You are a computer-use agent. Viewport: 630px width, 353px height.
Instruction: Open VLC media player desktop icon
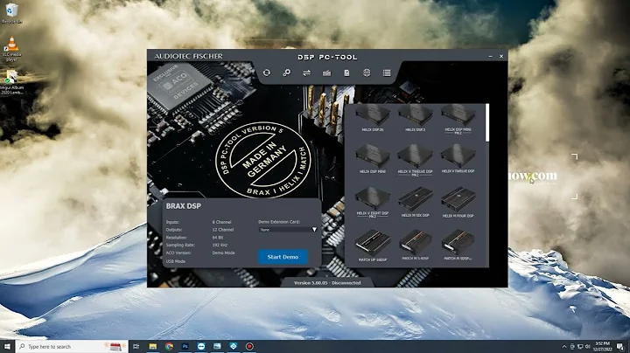pos(11,49)
